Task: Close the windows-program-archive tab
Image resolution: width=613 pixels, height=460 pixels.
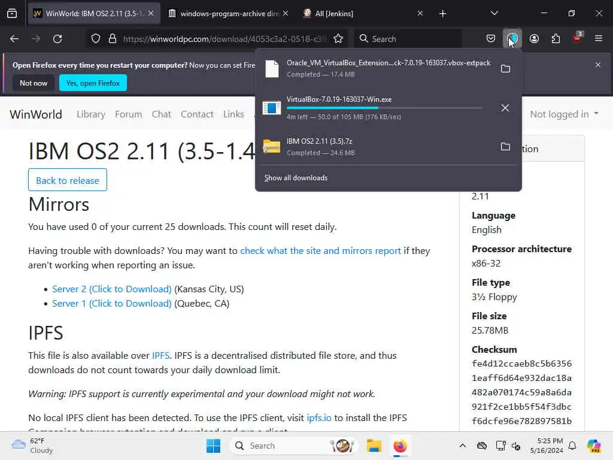Action: (x=286, y=14)
